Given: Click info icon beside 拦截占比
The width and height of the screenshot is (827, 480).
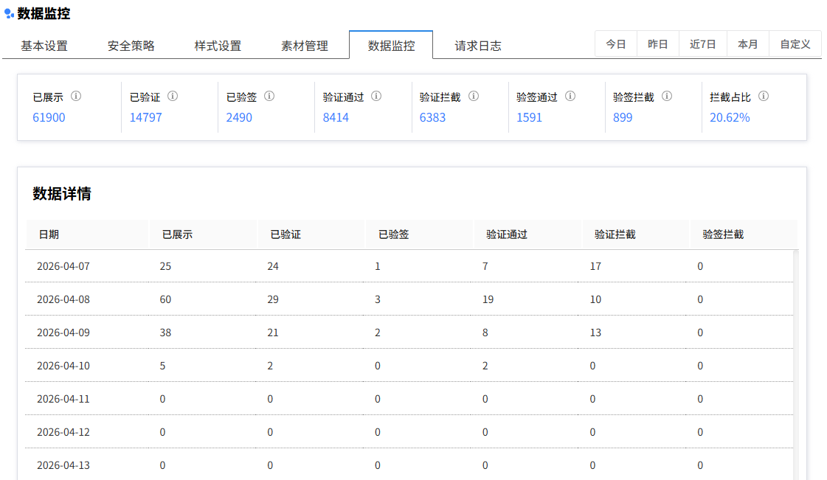Looking at the screenshot, I should pyautogui.click(x=764, y=97).
